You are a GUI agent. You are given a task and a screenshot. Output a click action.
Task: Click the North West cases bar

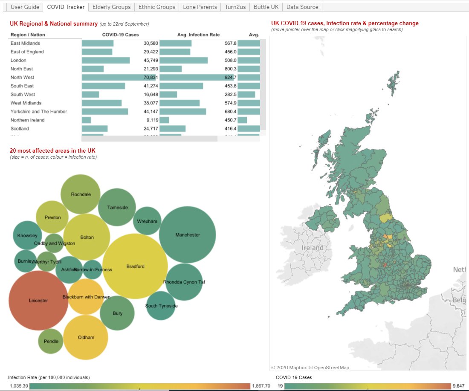(x=119, y=77)
